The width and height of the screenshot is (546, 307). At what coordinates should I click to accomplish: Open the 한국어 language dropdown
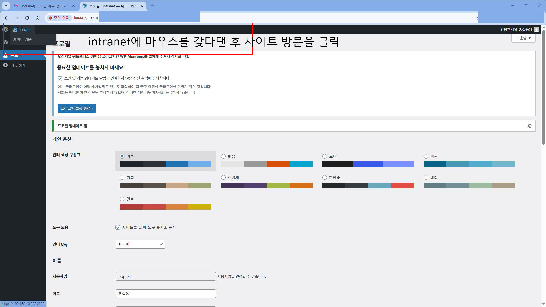[x=140, y=244]
